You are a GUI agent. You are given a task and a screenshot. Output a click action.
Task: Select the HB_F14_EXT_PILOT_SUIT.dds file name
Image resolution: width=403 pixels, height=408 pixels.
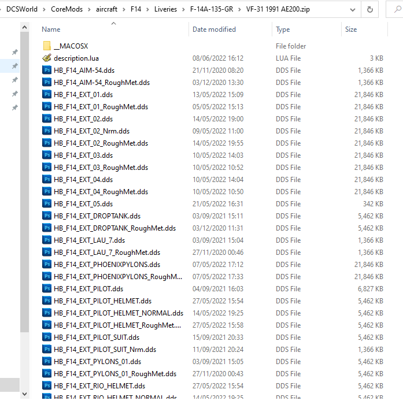coord(97,337)
